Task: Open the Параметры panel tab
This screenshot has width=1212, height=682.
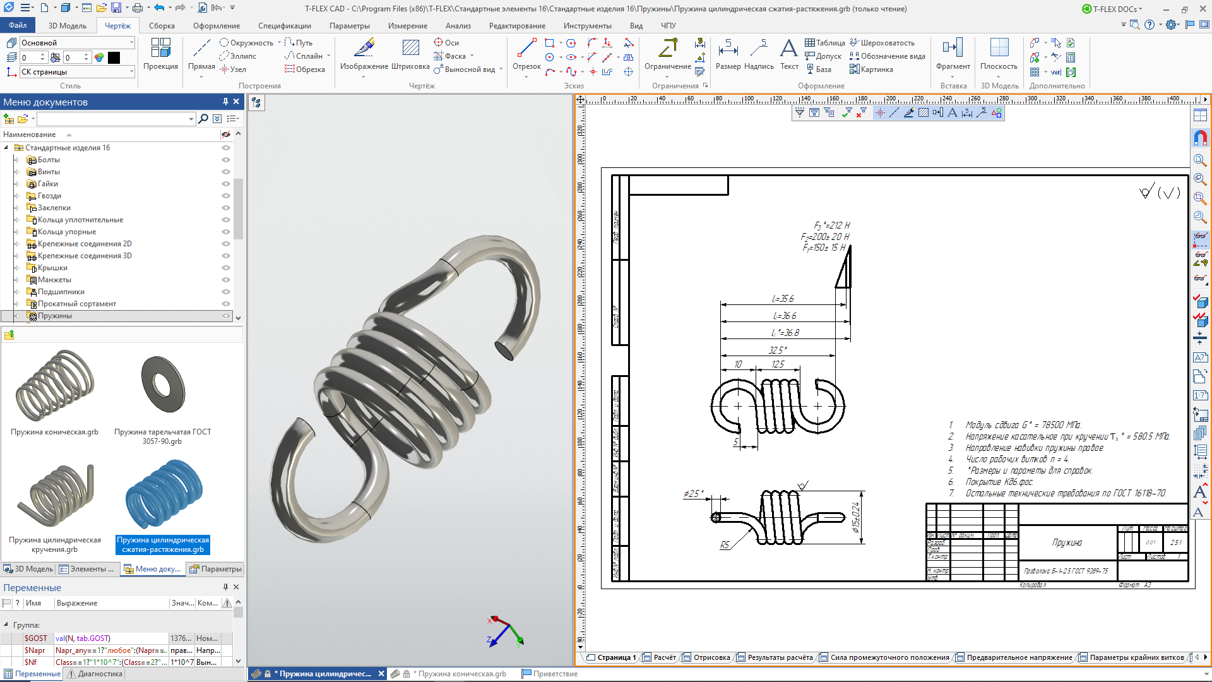Action: 216,569
